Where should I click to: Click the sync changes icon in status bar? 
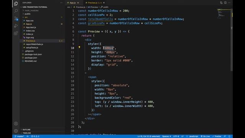pyautogui.click(x=28, y=136)
